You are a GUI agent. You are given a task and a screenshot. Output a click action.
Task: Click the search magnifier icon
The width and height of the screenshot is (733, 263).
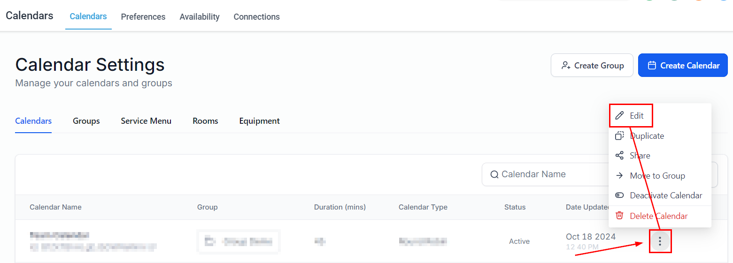point(494,174)
